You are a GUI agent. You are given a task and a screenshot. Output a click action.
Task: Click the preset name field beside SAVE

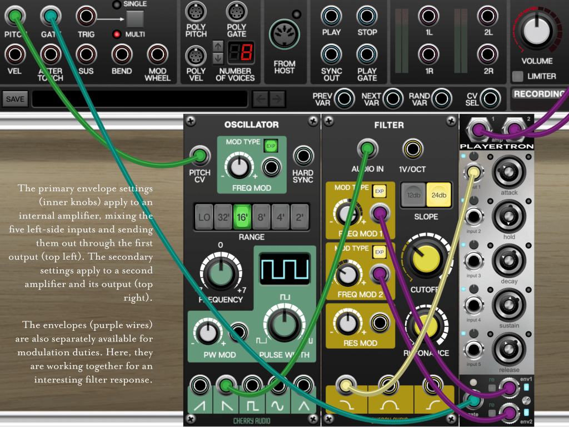(x=139, y=99)
